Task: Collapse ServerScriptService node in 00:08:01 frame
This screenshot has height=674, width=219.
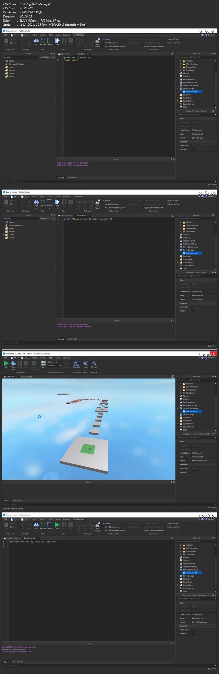Action: [x=177, y=570]
